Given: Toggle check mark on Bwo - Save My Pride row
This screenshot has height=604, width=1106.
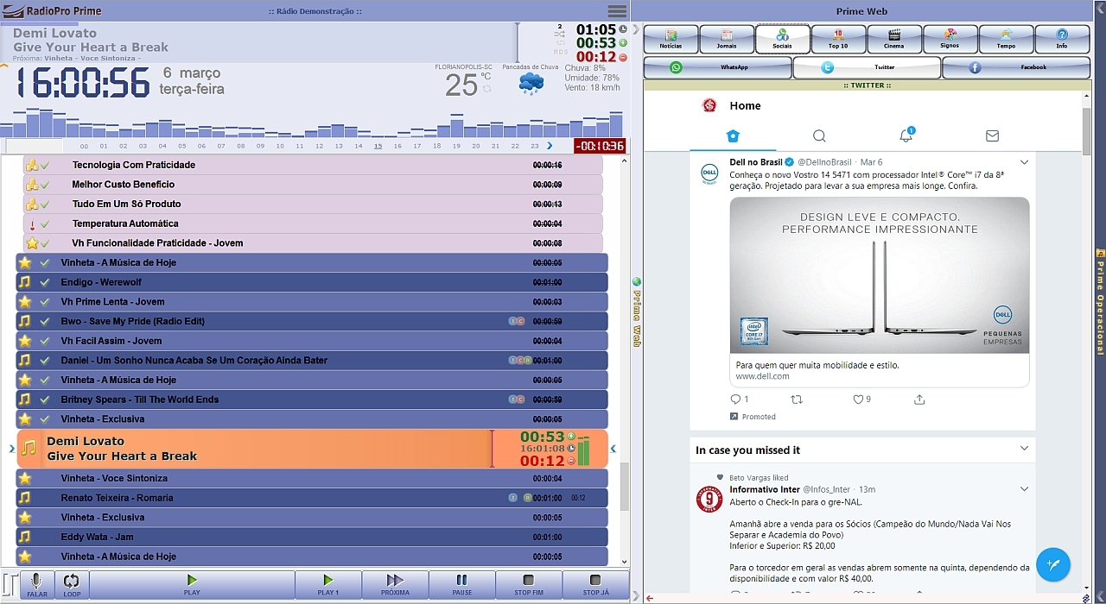Looking at the screenshot, I should click(44, 321).
